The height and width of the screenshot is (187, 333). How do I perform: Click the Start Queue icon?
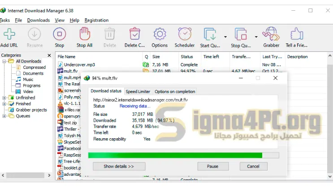(210, 34)
